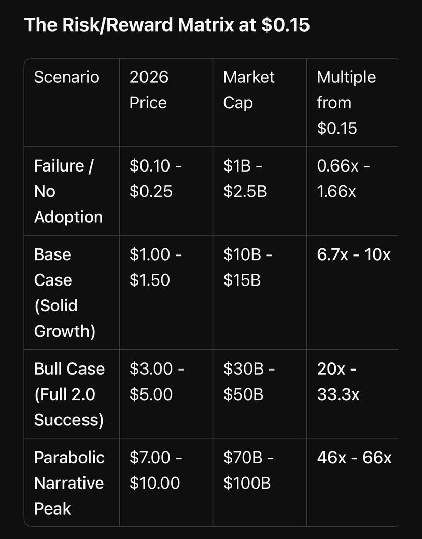This screenshot has height=539, width=422.
Task: Click the 6.7x - 10x multiple cell
Action: coord(354,254)
